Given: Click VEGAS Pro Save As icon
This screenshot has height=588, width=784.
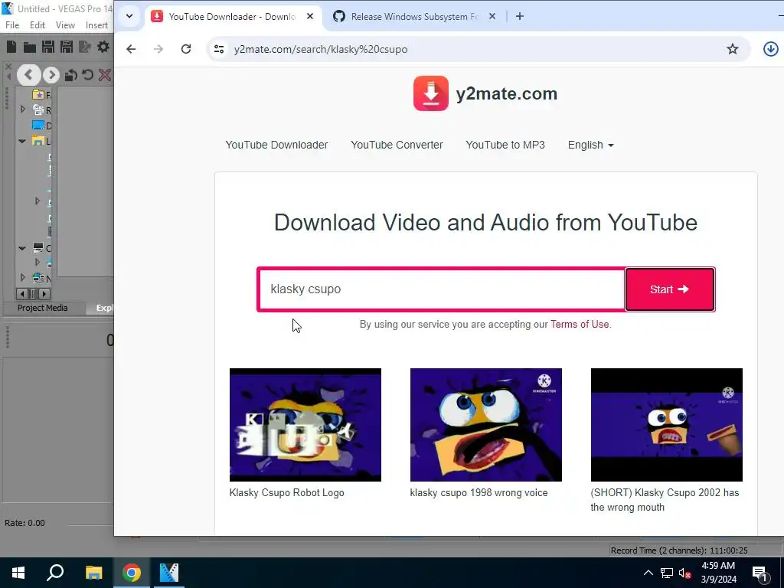Looking at the screenshot, I should (x=67, y=47).
